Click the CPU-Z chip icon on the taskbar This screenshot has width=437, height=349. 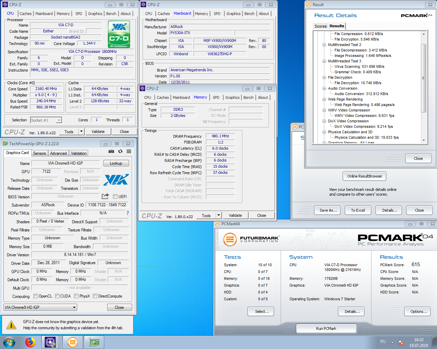click(x=51, y=342)
